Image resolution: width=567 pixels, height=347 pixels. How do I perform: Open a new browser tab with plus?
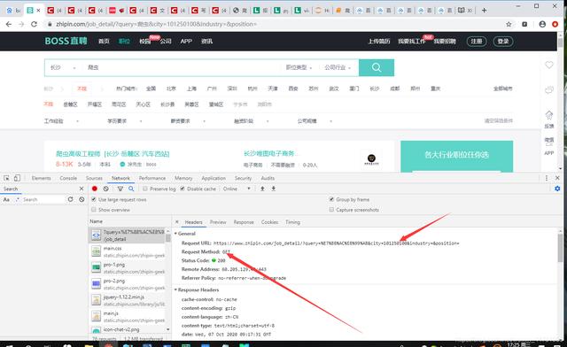[x=485, y=10]
